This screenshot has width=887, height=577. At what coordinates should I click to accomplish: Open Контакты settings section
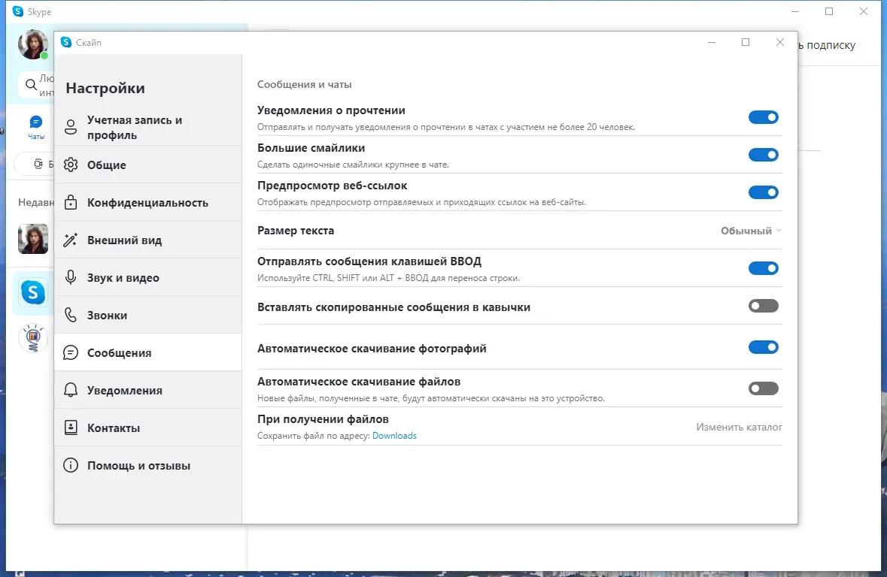[x=148, y=427]
